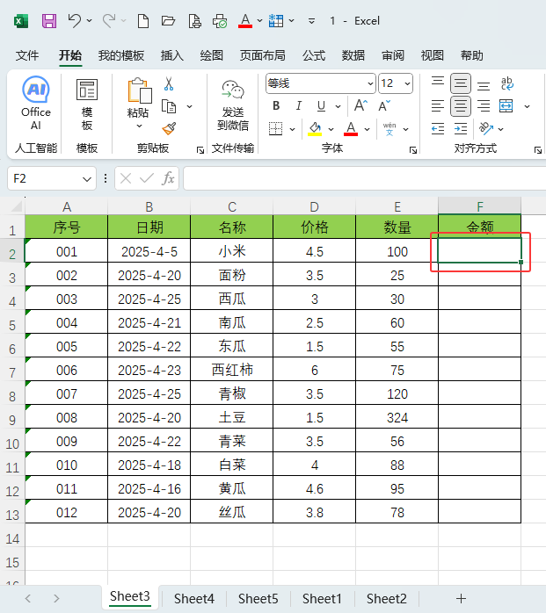Click the Redo arrow icon
The height and width of the screenshot is (613, 546).
pyautogui.click(x=109, y=20)
